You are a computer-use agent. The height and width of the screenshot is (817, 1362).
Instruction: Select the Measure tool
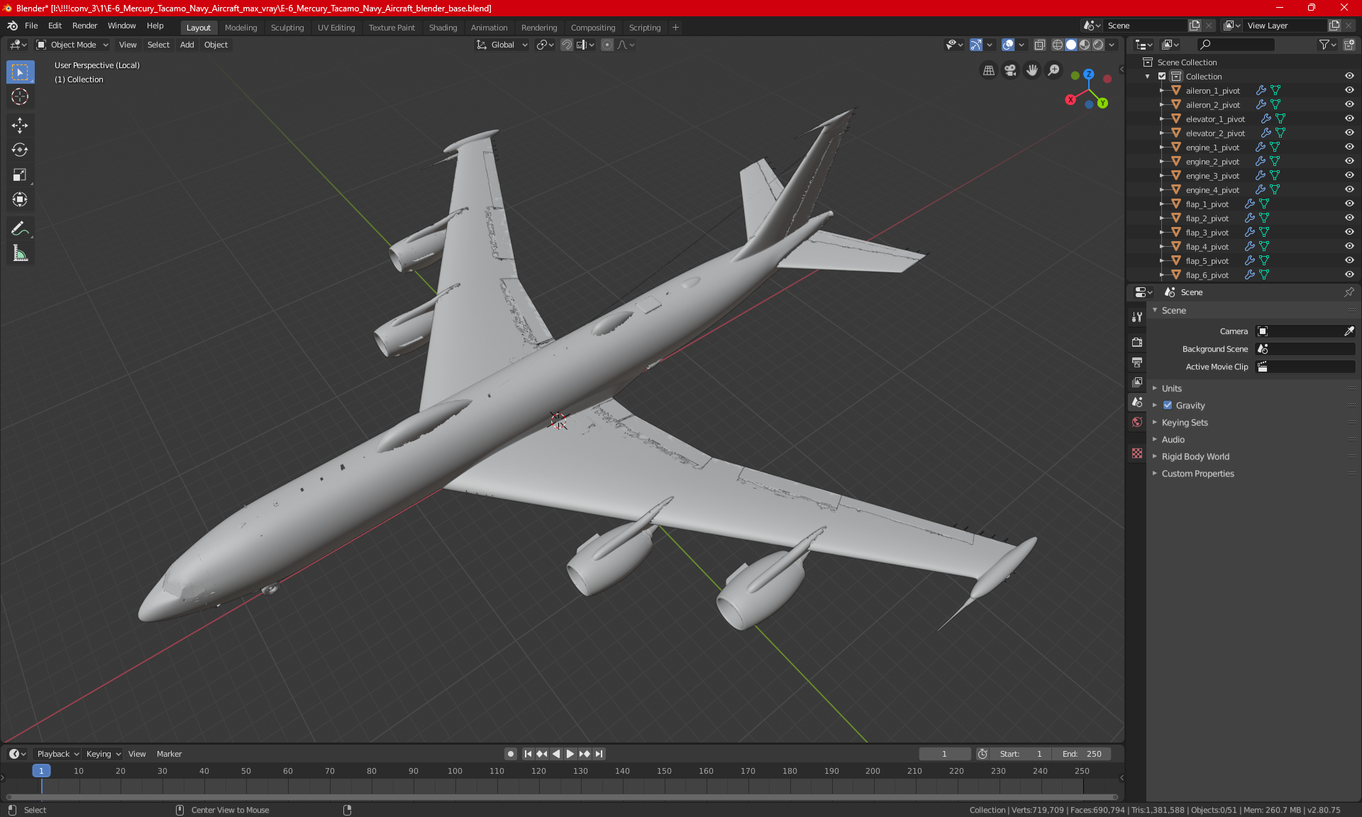tap(20, 253)
